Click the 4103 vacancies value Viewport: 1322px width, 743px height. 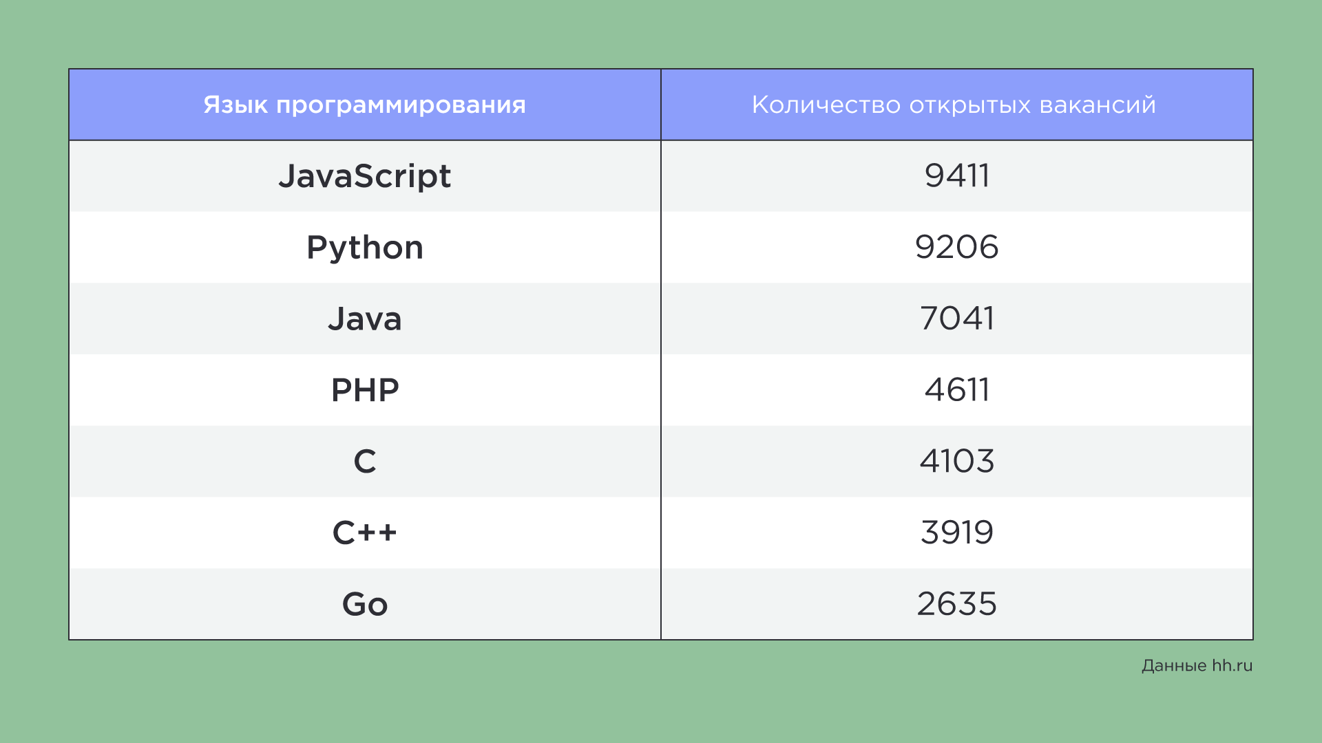[x=956, y=462]
